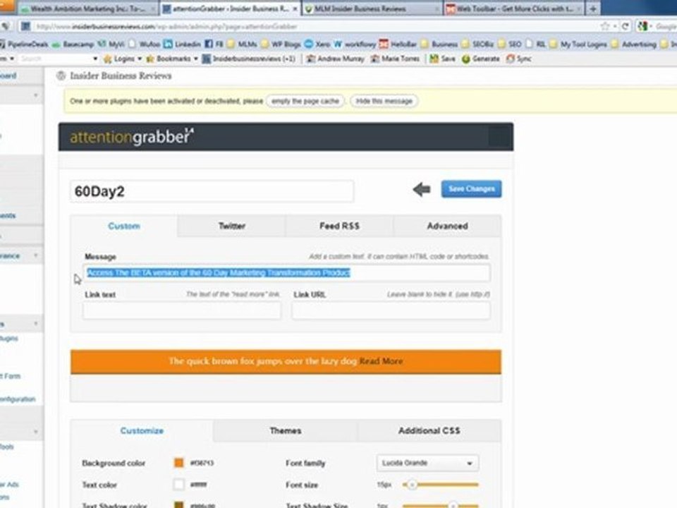Image resolution: width=677 pixels, height=508 pixels.
Task: Open the Wufoo bookmark
Action: pyautogui.click(x=145, y=44)
